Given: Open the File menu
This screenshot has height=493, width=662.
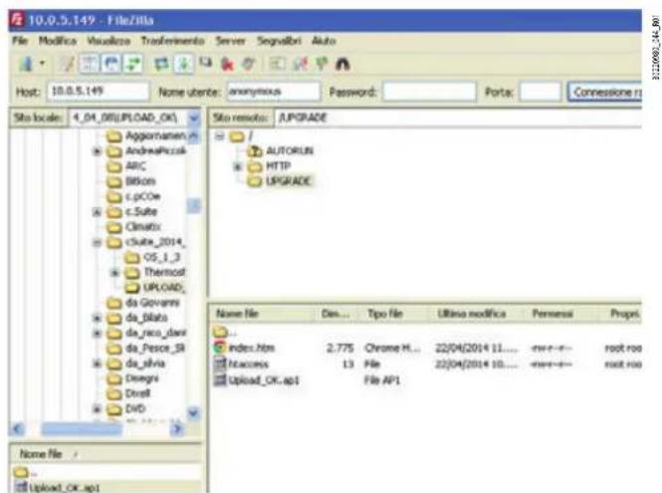Looking at the screenshot, I should [x=20, y=41].
